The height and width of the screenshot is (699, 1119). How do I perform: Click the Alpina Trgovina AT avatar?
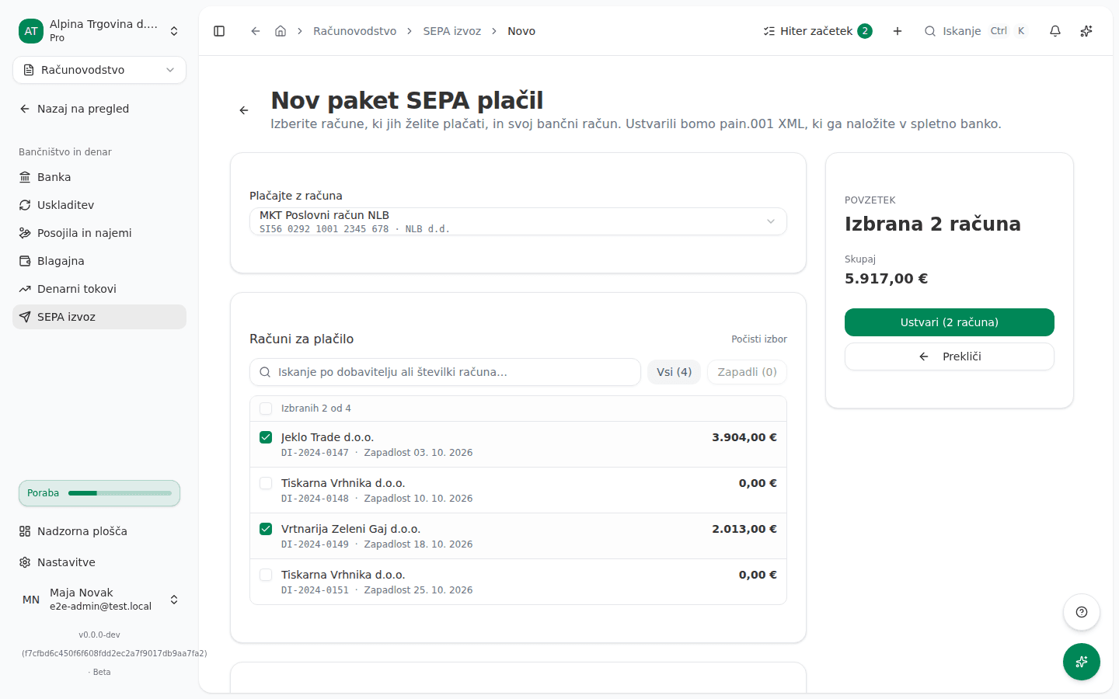coord(31,31)
